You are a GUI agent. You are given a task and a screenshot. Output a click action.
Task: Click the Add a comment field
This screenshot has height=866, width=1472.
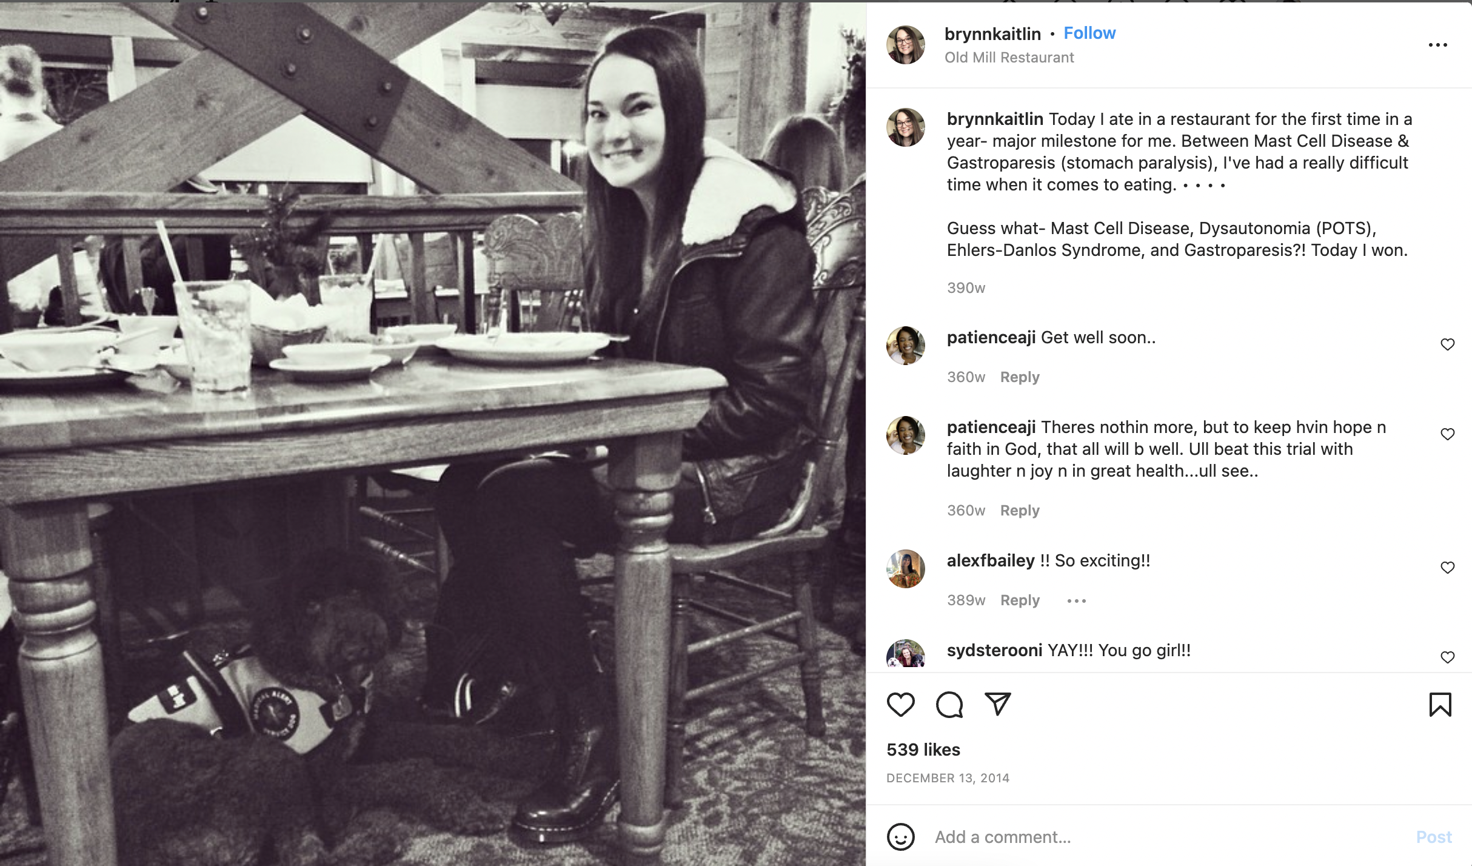[x=1170, y=837]
